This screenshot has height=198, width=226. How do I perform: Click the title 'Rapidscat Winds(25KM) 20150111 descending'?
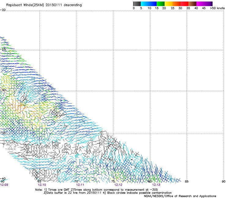pyautogui.click(x=44, y=5)
